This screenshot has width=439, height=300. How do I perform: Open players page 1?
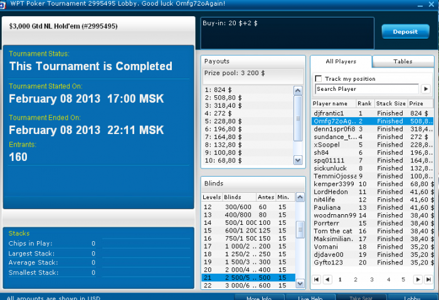point(340,279)
